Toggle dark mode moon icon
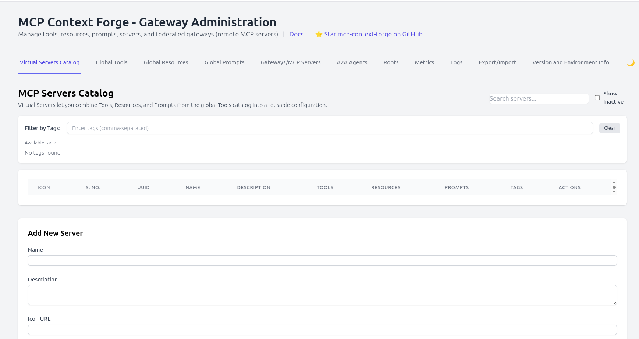This screenshot has height=339, width=639. [631, 63]
